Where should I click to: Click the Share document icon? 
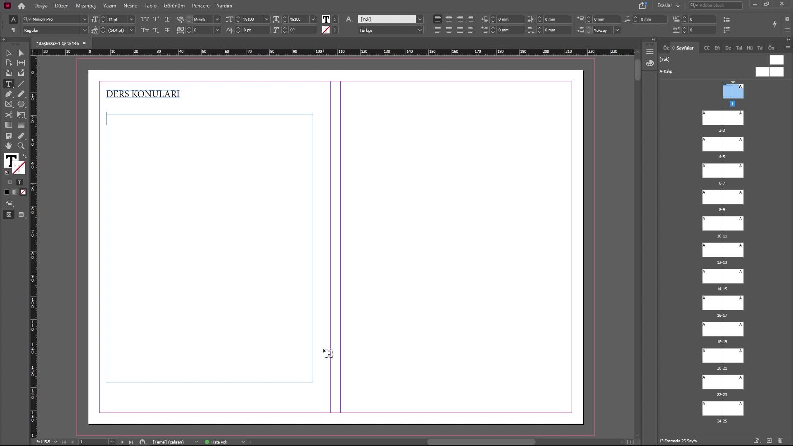pyautogui.click(x=642, y=5)
